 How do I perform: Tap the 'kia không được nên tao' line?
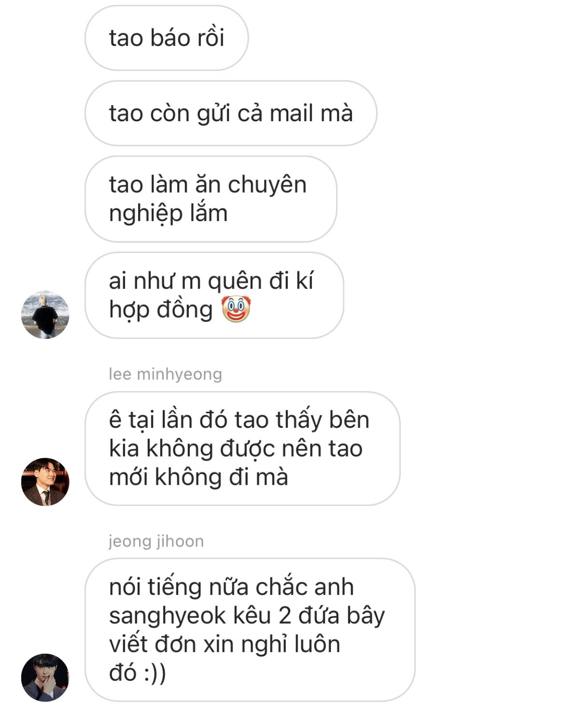(x=236, y=449)
